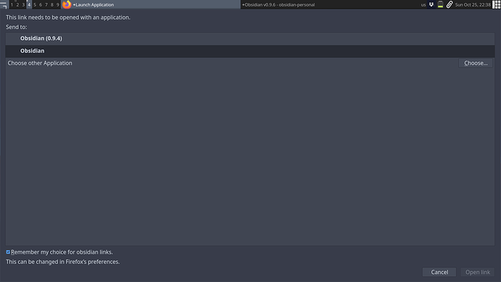Click the Open link button

coord(478,272)
